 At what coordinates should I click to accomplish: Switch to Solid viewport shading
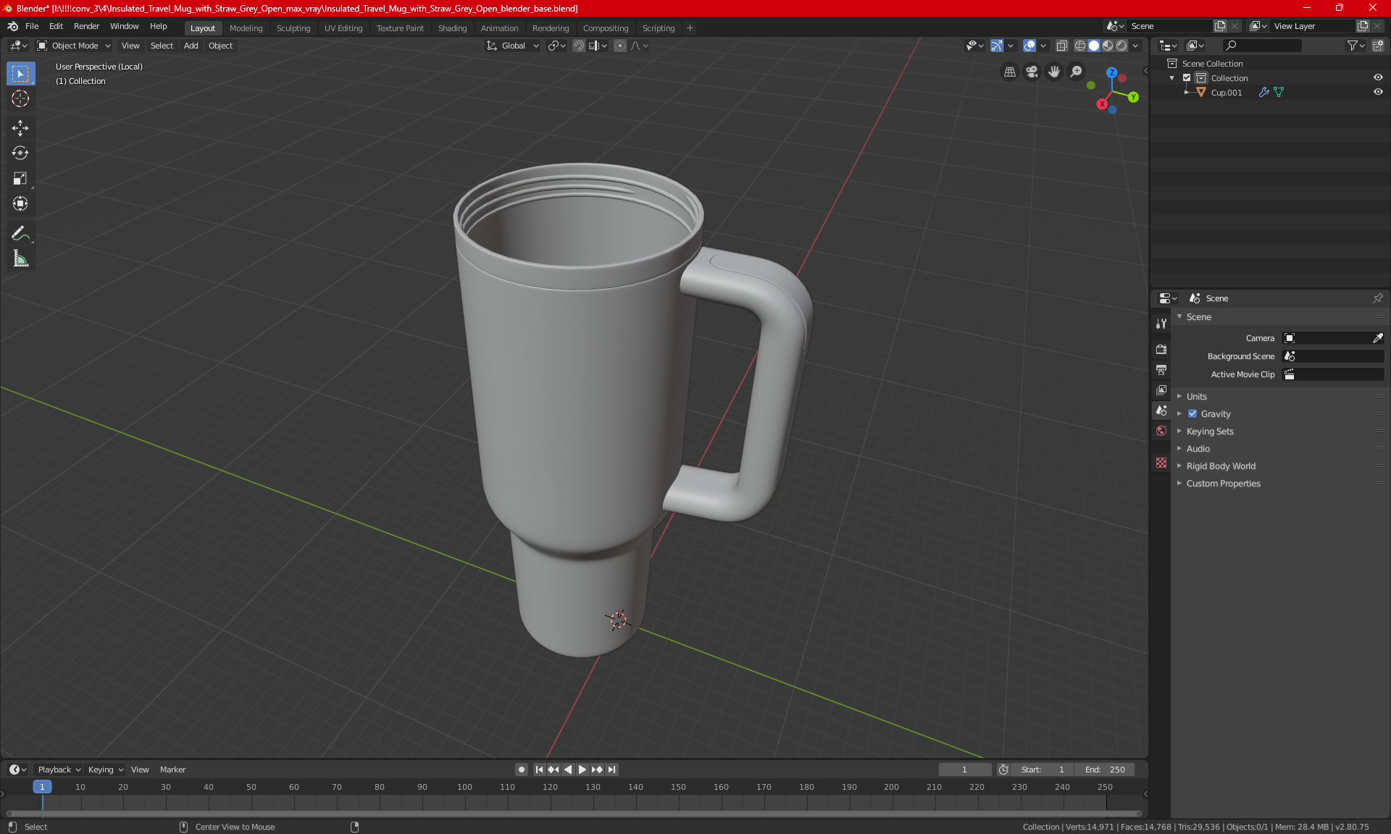tap(1094, 46)
